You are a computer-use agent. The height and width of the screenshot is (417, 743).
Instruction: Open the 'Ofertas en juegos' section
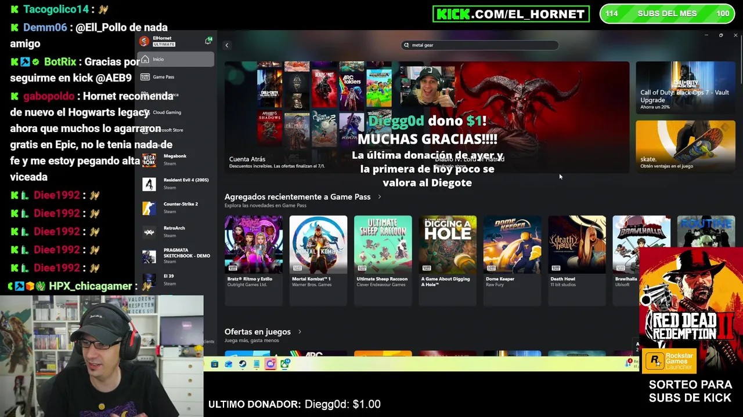pyautogui.click(x=258, y=332)
